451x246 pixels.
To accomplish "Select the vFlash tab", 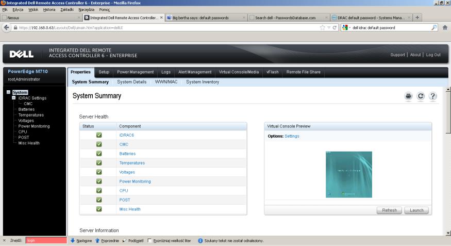I will click(x=272, y=72).
